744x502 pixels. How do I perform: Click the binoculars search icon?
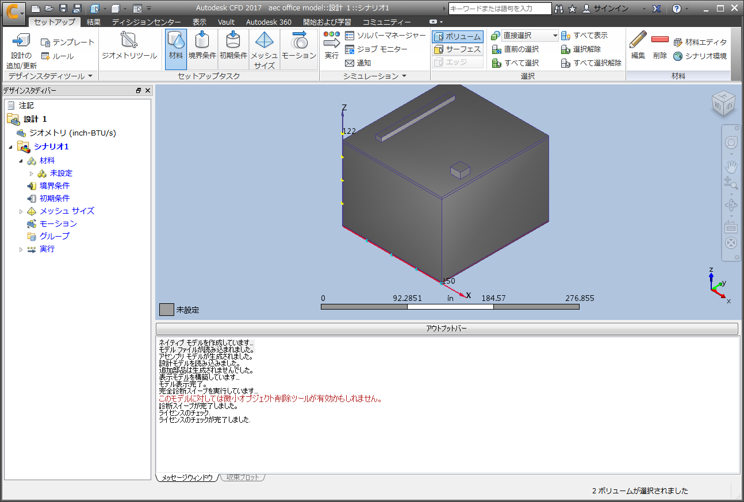coord(558,9)
